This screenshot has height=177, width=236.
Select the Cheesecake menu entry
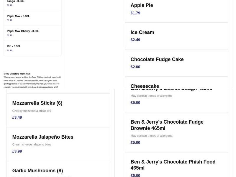pos(145,86)
